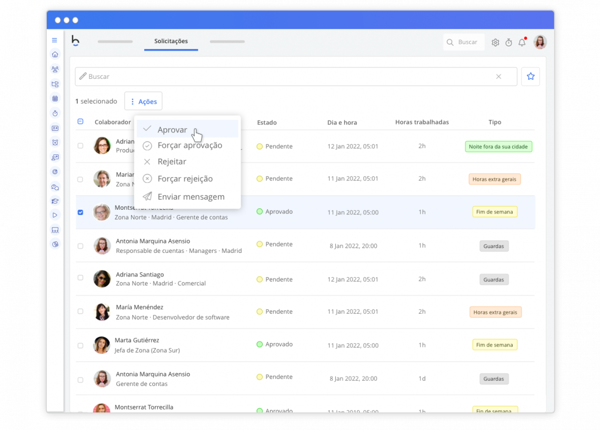This screenshot has width=600, height=430.
Task: Open the Home dashboard from the sidebar
Action: 55,54
